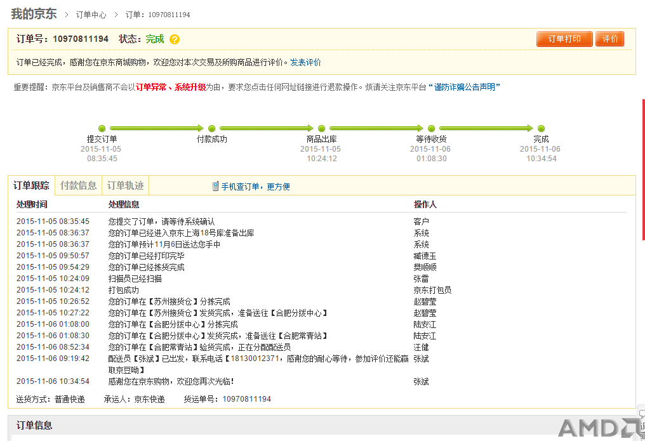The height and width of the screenshot is (441, 645).
Task: Click courier phone number 18130012371
Action: pos(255,359)
